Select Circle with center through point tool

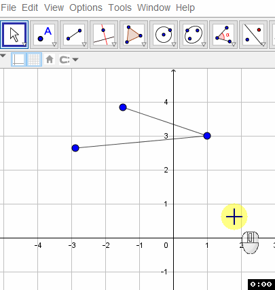pos(164,35)
